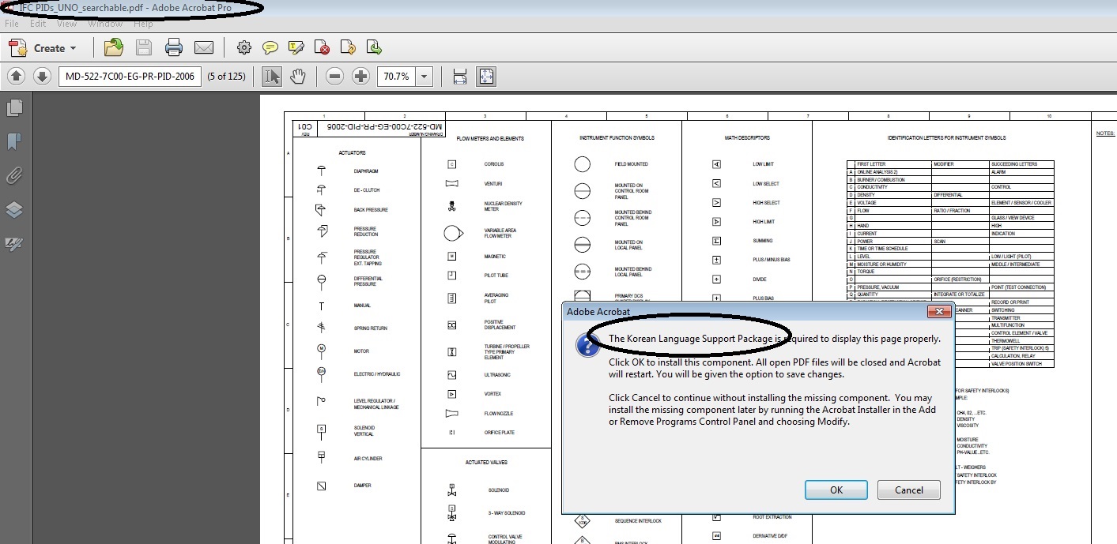Open an existing PDF file
This screenshot has height=544, width=1117.
113,47
